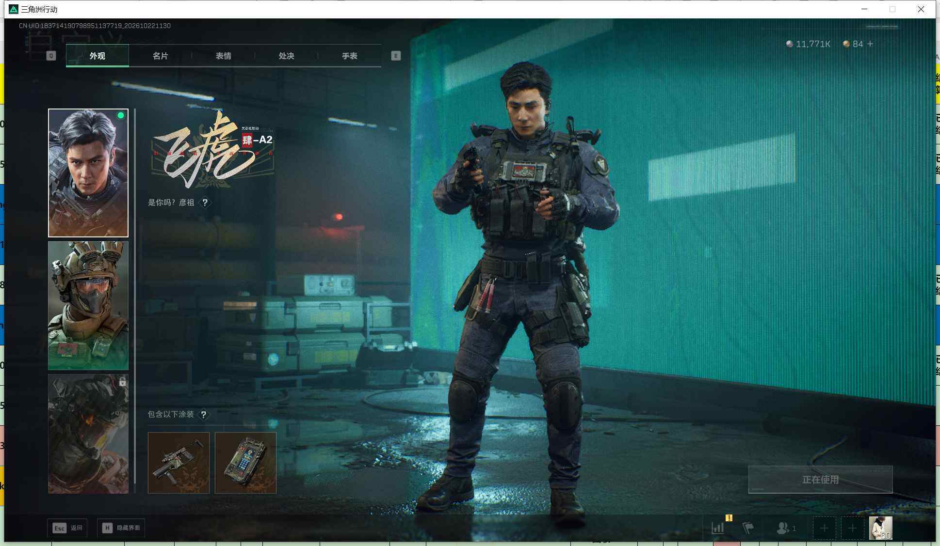View the submachine gun skin thumbnail

click(178, 463)
